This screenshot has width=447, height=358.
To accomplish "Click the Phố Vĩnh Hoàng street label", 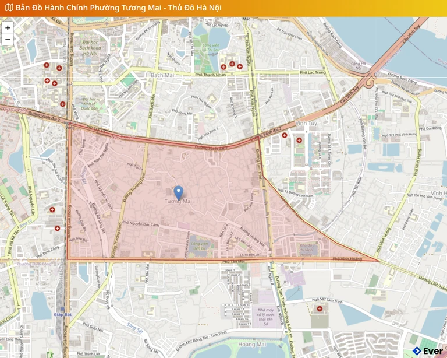I will tap(347, 258).
